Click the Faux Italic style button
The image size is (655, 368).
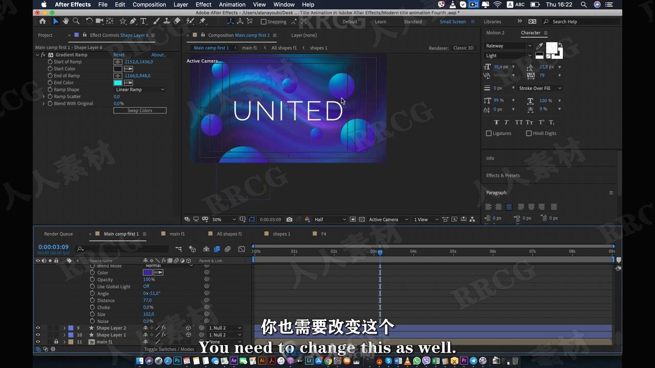coord(507,122)
